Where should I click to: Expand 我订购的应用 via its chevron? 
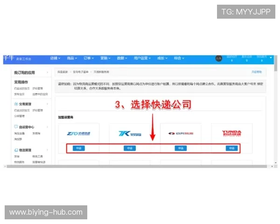click(x=47, y=72)
